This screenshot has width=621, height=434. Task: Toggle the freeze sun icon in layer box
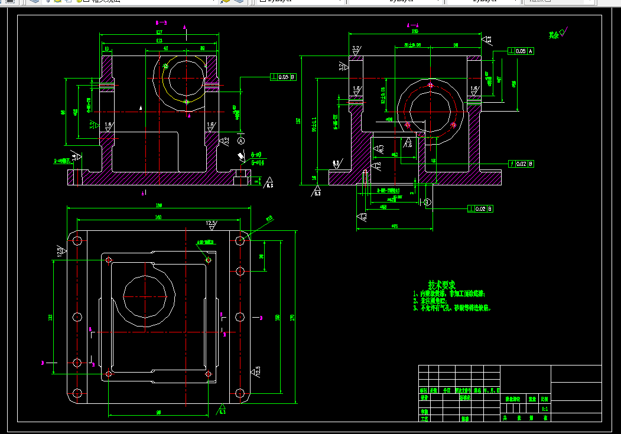tap(57, 1)
